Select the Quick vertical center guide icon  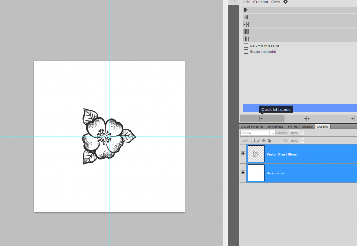(307, 119)
